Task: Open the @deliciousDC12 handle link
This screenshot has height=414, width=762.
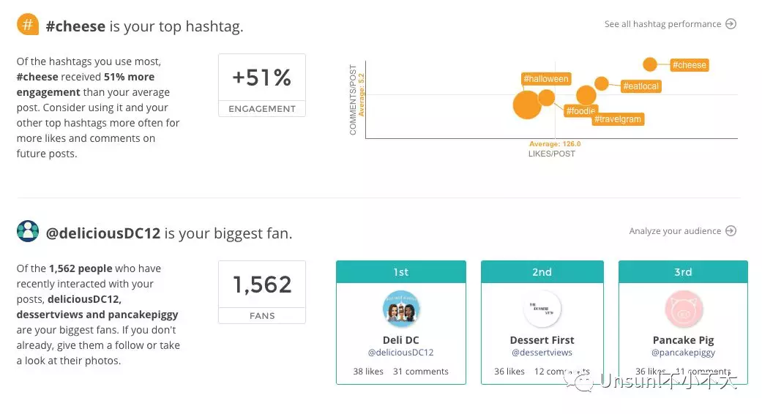Action: [400, 353]
